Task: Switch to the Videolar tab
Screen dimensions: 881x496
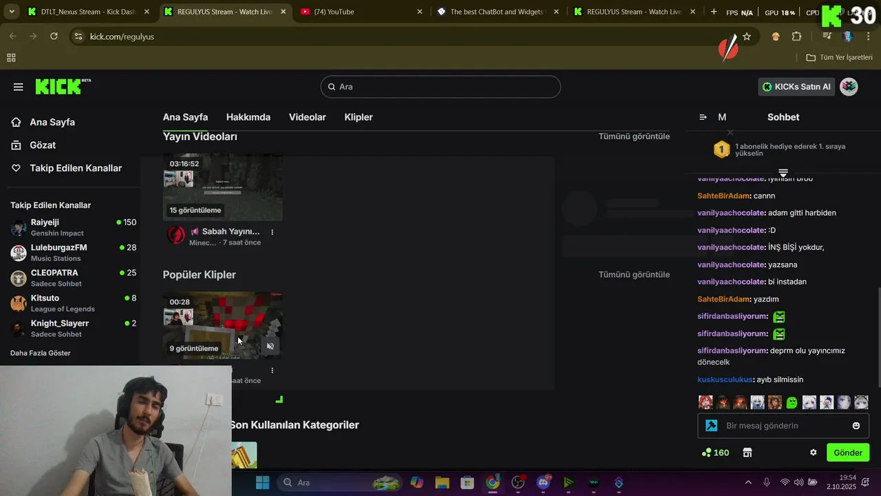Action: (x=308, y=117)
